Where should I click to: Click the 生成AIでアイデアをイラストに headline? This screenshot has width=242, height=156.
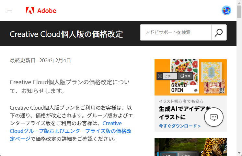point(185,113)
